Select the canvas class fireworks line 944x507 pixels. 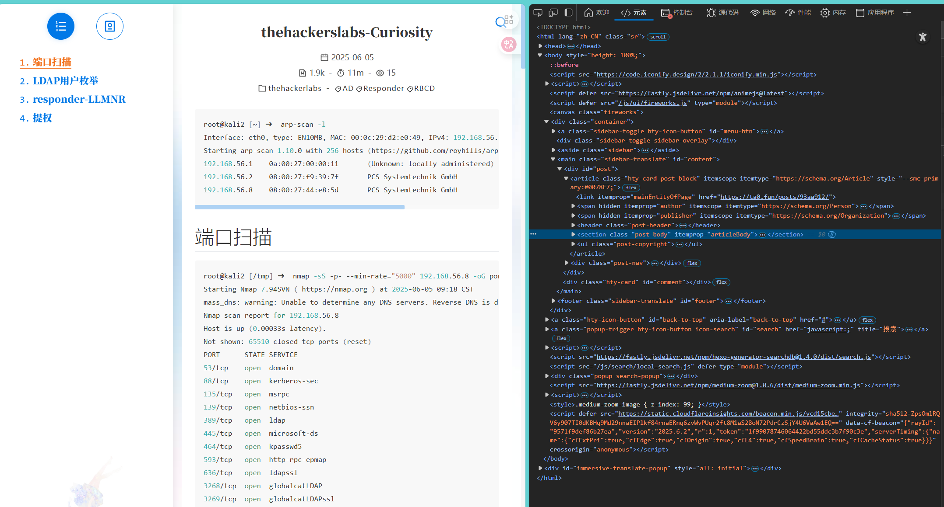(x=596, y=112)
